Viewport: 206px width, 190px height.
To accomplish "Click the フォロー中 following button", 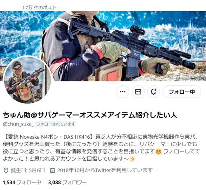I will (182, 92).
